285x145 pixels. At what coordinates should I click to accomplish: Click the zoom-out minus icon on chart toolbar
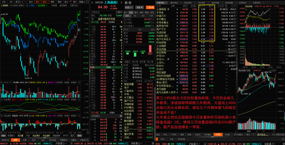click(x=26, y=2)
